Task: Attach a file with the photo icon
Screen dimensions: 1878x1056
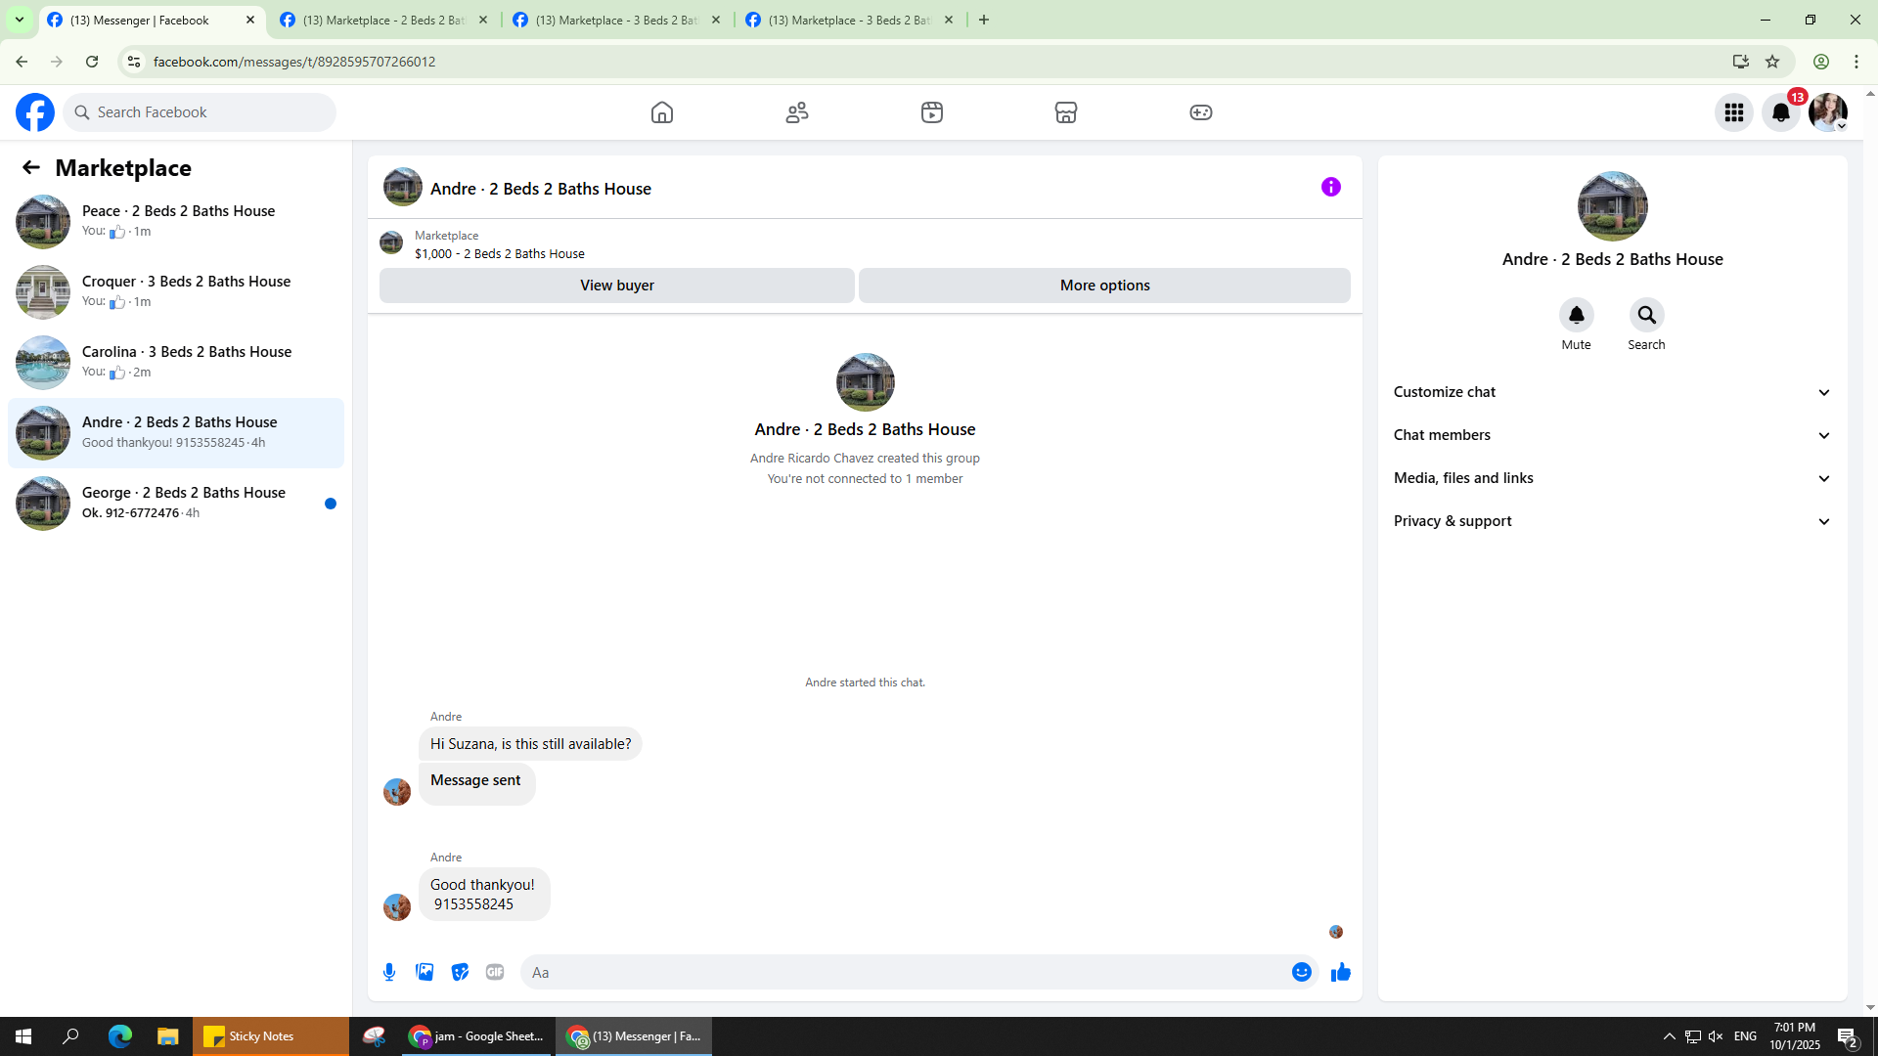Action: pyautogui.click(x=425, y=972)
